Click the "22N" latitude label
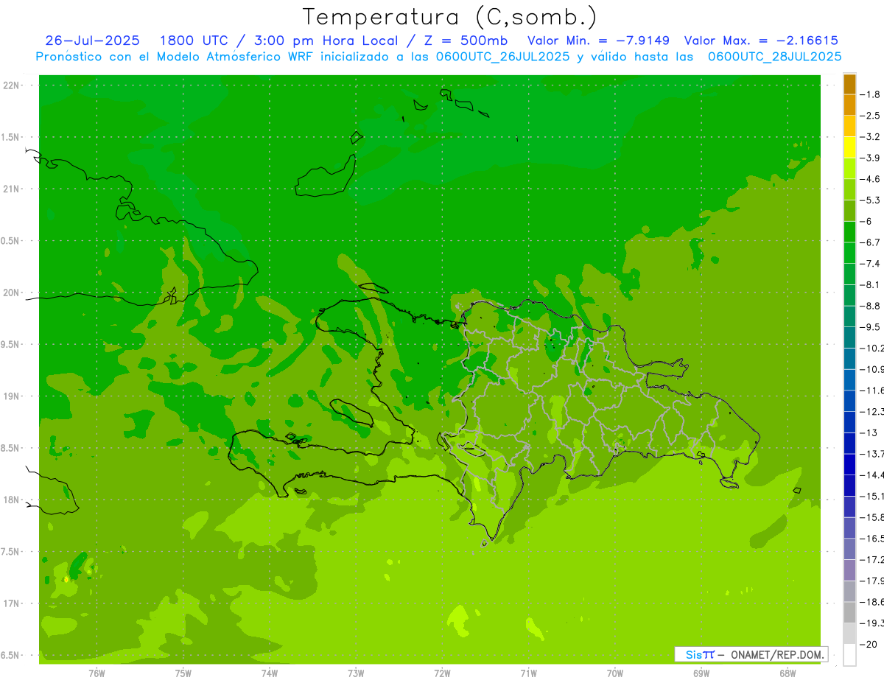This screenshot has height=683, width=884. (x=11, y=85)
